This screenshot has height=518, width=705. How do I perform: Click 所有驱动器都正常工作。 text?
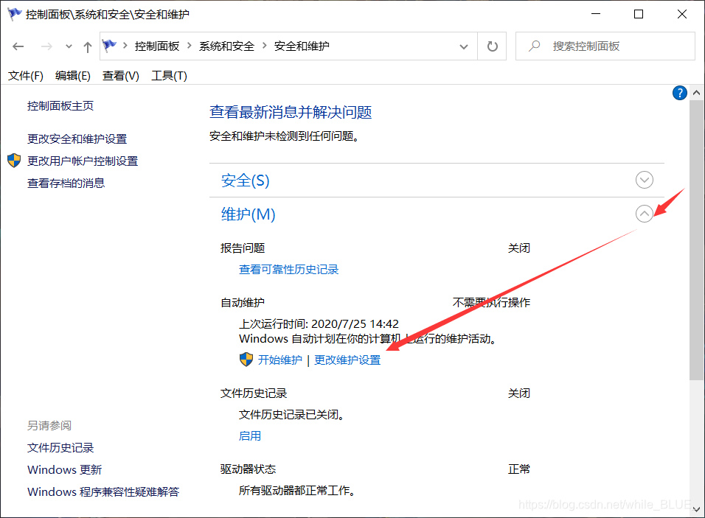tap(297, 491)
